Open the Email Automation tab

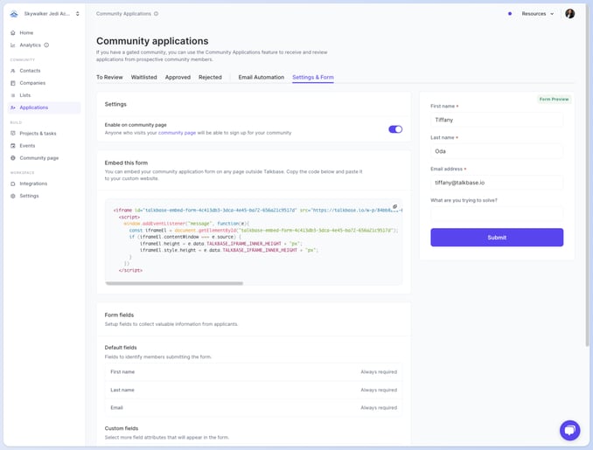coord(261,77)
